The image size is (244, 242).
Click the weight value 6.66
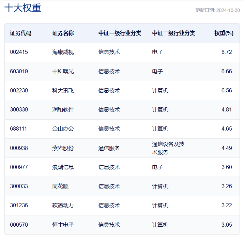point(227,72)
